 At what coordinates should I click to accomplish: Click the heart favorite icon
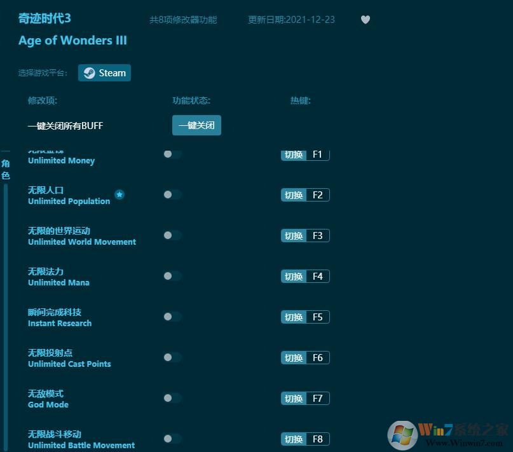coord(366,20)
